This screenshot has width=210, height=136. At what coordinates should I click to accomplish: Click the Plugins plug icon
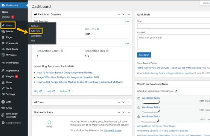pos(3,76)
